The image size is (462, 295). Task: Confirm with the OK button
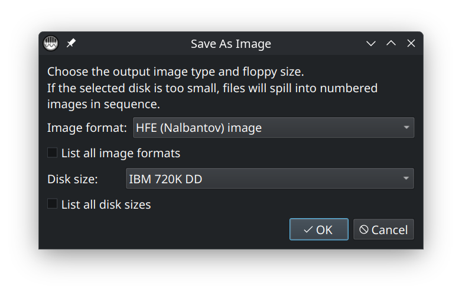click(318, 230)
